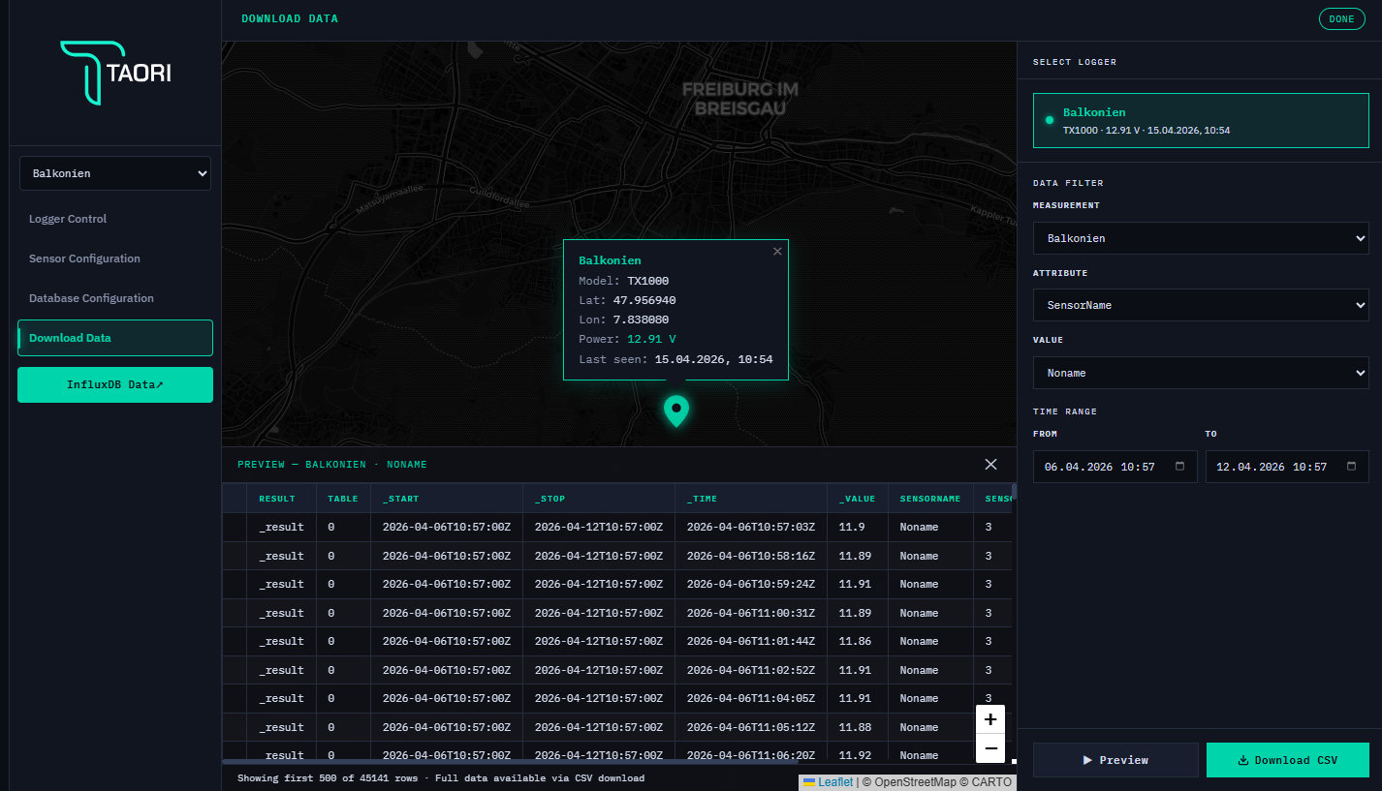Click the green map location pin
1382x791 pixels.
[x=675, y=410]
